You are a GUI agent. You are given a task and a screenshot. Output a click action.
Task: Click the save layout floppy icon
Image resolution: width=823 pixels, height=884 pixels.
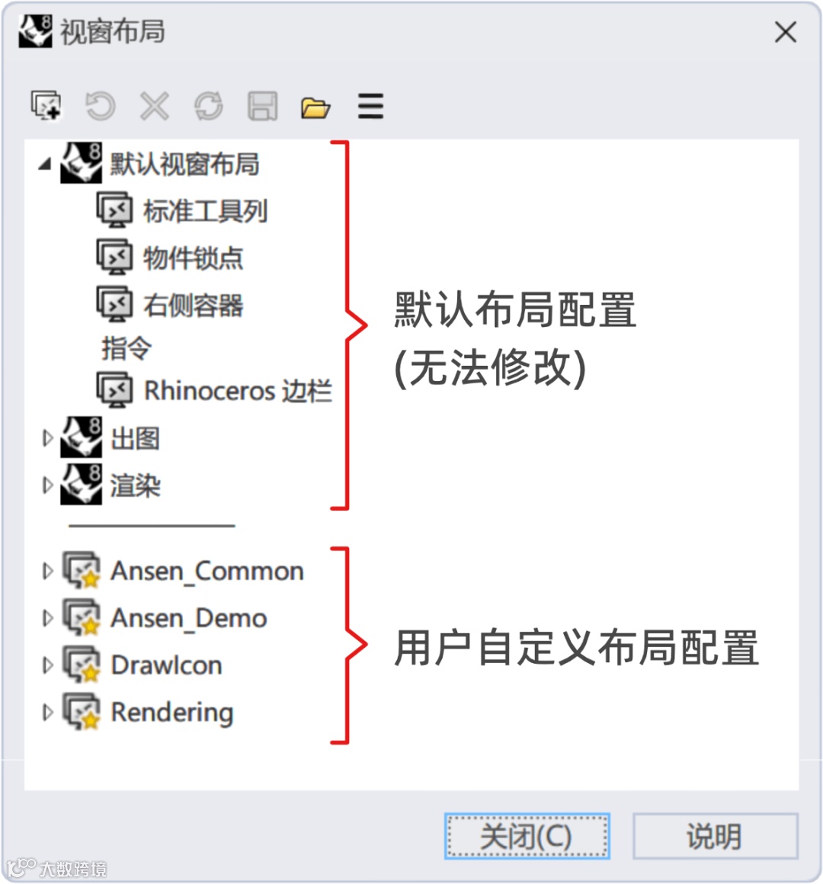click(x=263, y=106)
